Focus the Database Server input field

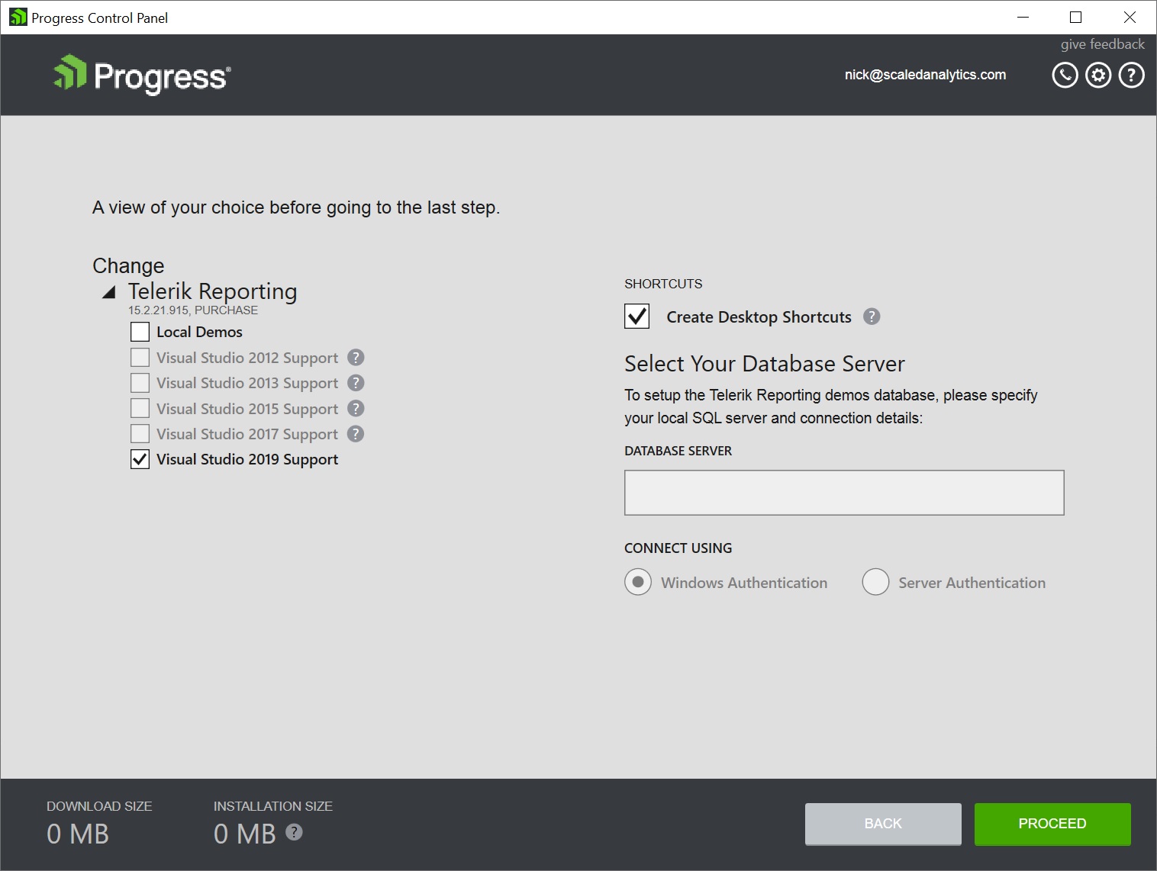844,493
